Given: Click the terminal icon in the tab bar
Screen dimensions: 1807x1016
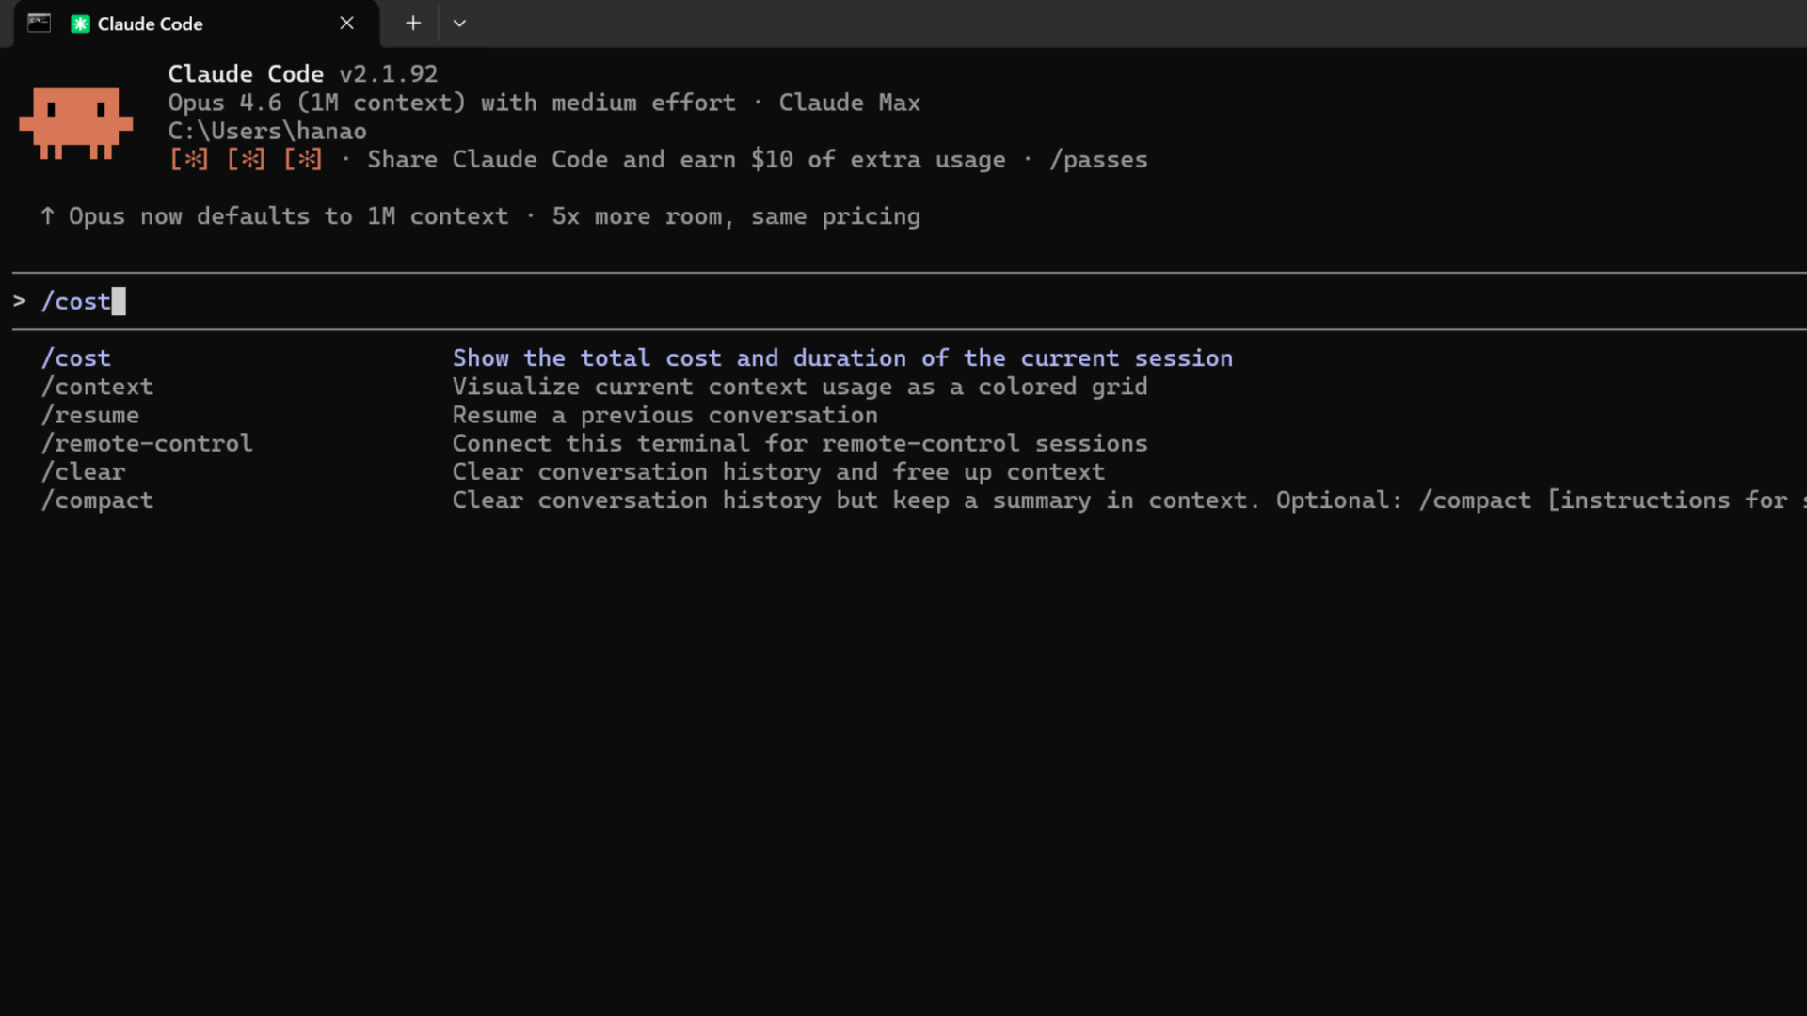Looking at the screenshot, I should (x=39, y=24).
